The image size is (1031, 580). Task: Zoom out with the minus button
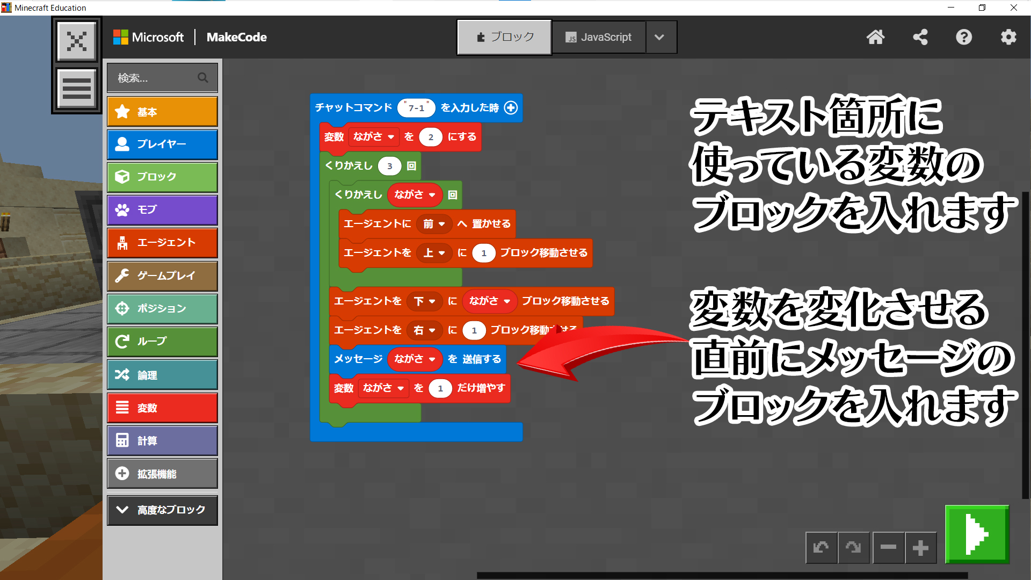click(x=888, y=548)
